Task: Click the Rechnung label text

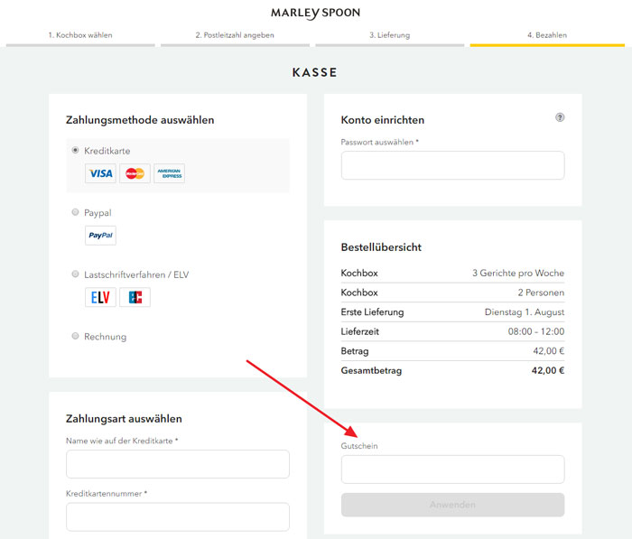Action: (x=106, y=337)
